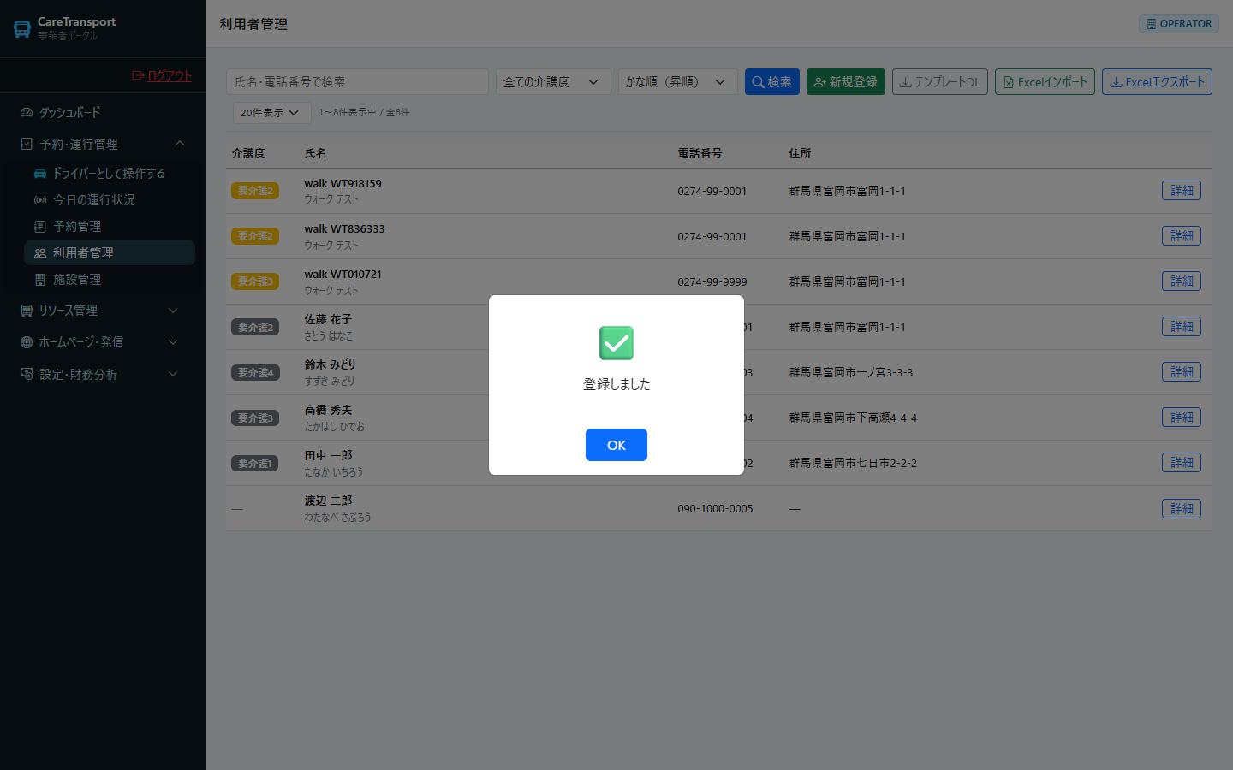Click the bus icon beside リソース管理
This screenshot has width=1233, height=770.
[27, 310]
